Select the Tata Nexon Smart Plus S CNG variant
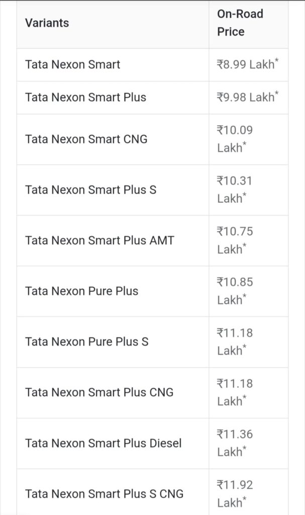 click(105, 494)
